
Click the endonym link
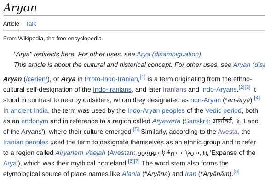35,121
